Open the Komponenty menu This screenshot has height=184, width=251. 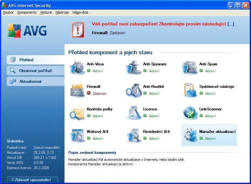point(27,13)
